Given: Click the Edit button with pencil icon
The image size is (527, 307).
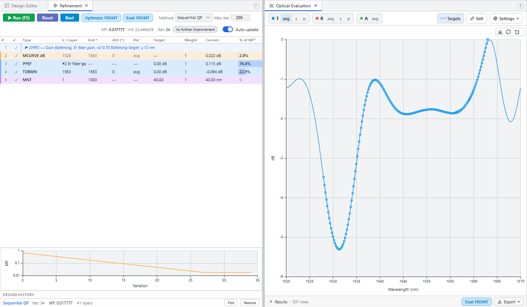Looking at the screenshot, I should (476, 18).
